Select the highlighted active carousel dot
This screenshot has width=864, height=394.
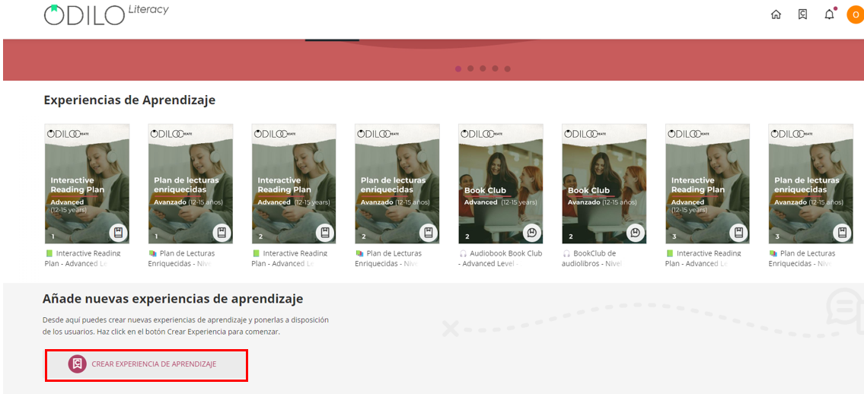[458, 68]
